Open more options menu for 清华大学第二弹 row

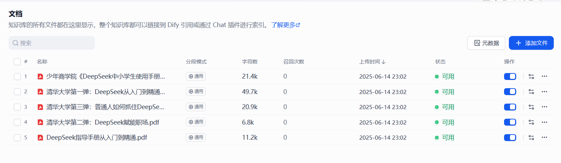pyautogui.click(x=544, y=122)
